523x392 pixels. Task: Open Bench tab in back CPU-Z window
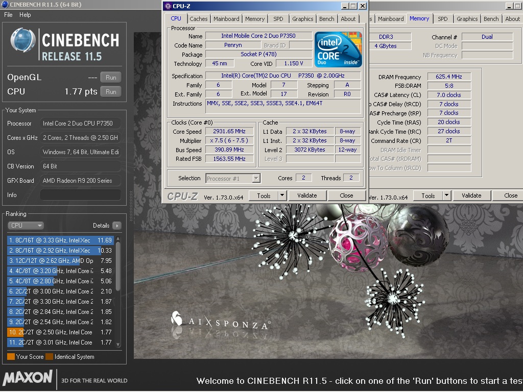point(491,19)
